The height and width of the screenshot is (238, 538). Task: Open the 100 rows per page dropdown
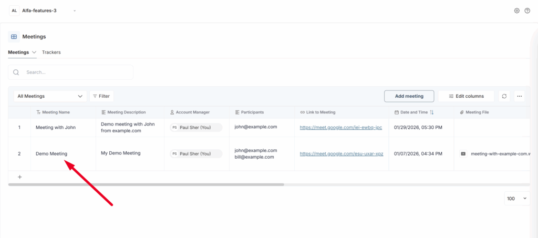pos(517,199)
